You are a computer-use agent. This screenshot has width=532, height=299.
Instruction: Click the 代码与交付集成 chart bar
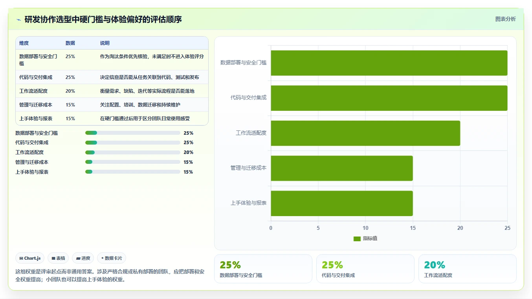tap(389, 98)
